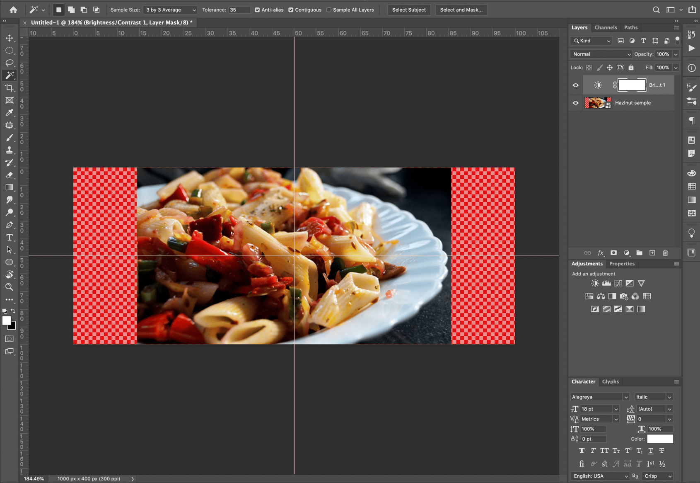
Task: Enable Sample All Layers
Action: point(328,10)
